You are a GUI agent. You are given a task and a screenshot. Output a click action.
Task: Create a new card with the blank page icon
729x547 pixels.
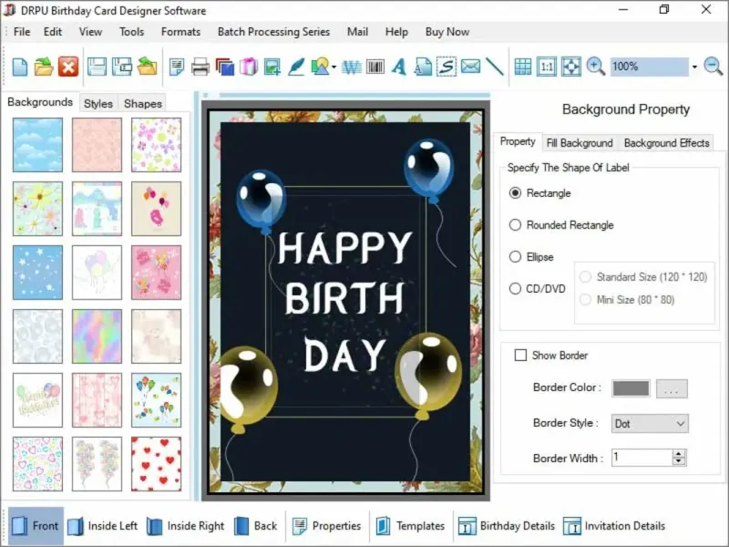pyautogui.click(x=19, y=67)
